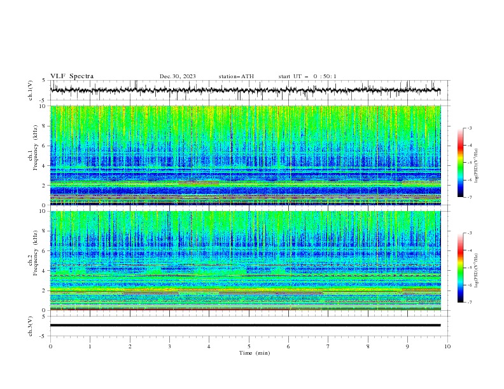Click the 'VLF Spectra' title text
This screenshot has height=389, width=504.
(x=72, y=76)
